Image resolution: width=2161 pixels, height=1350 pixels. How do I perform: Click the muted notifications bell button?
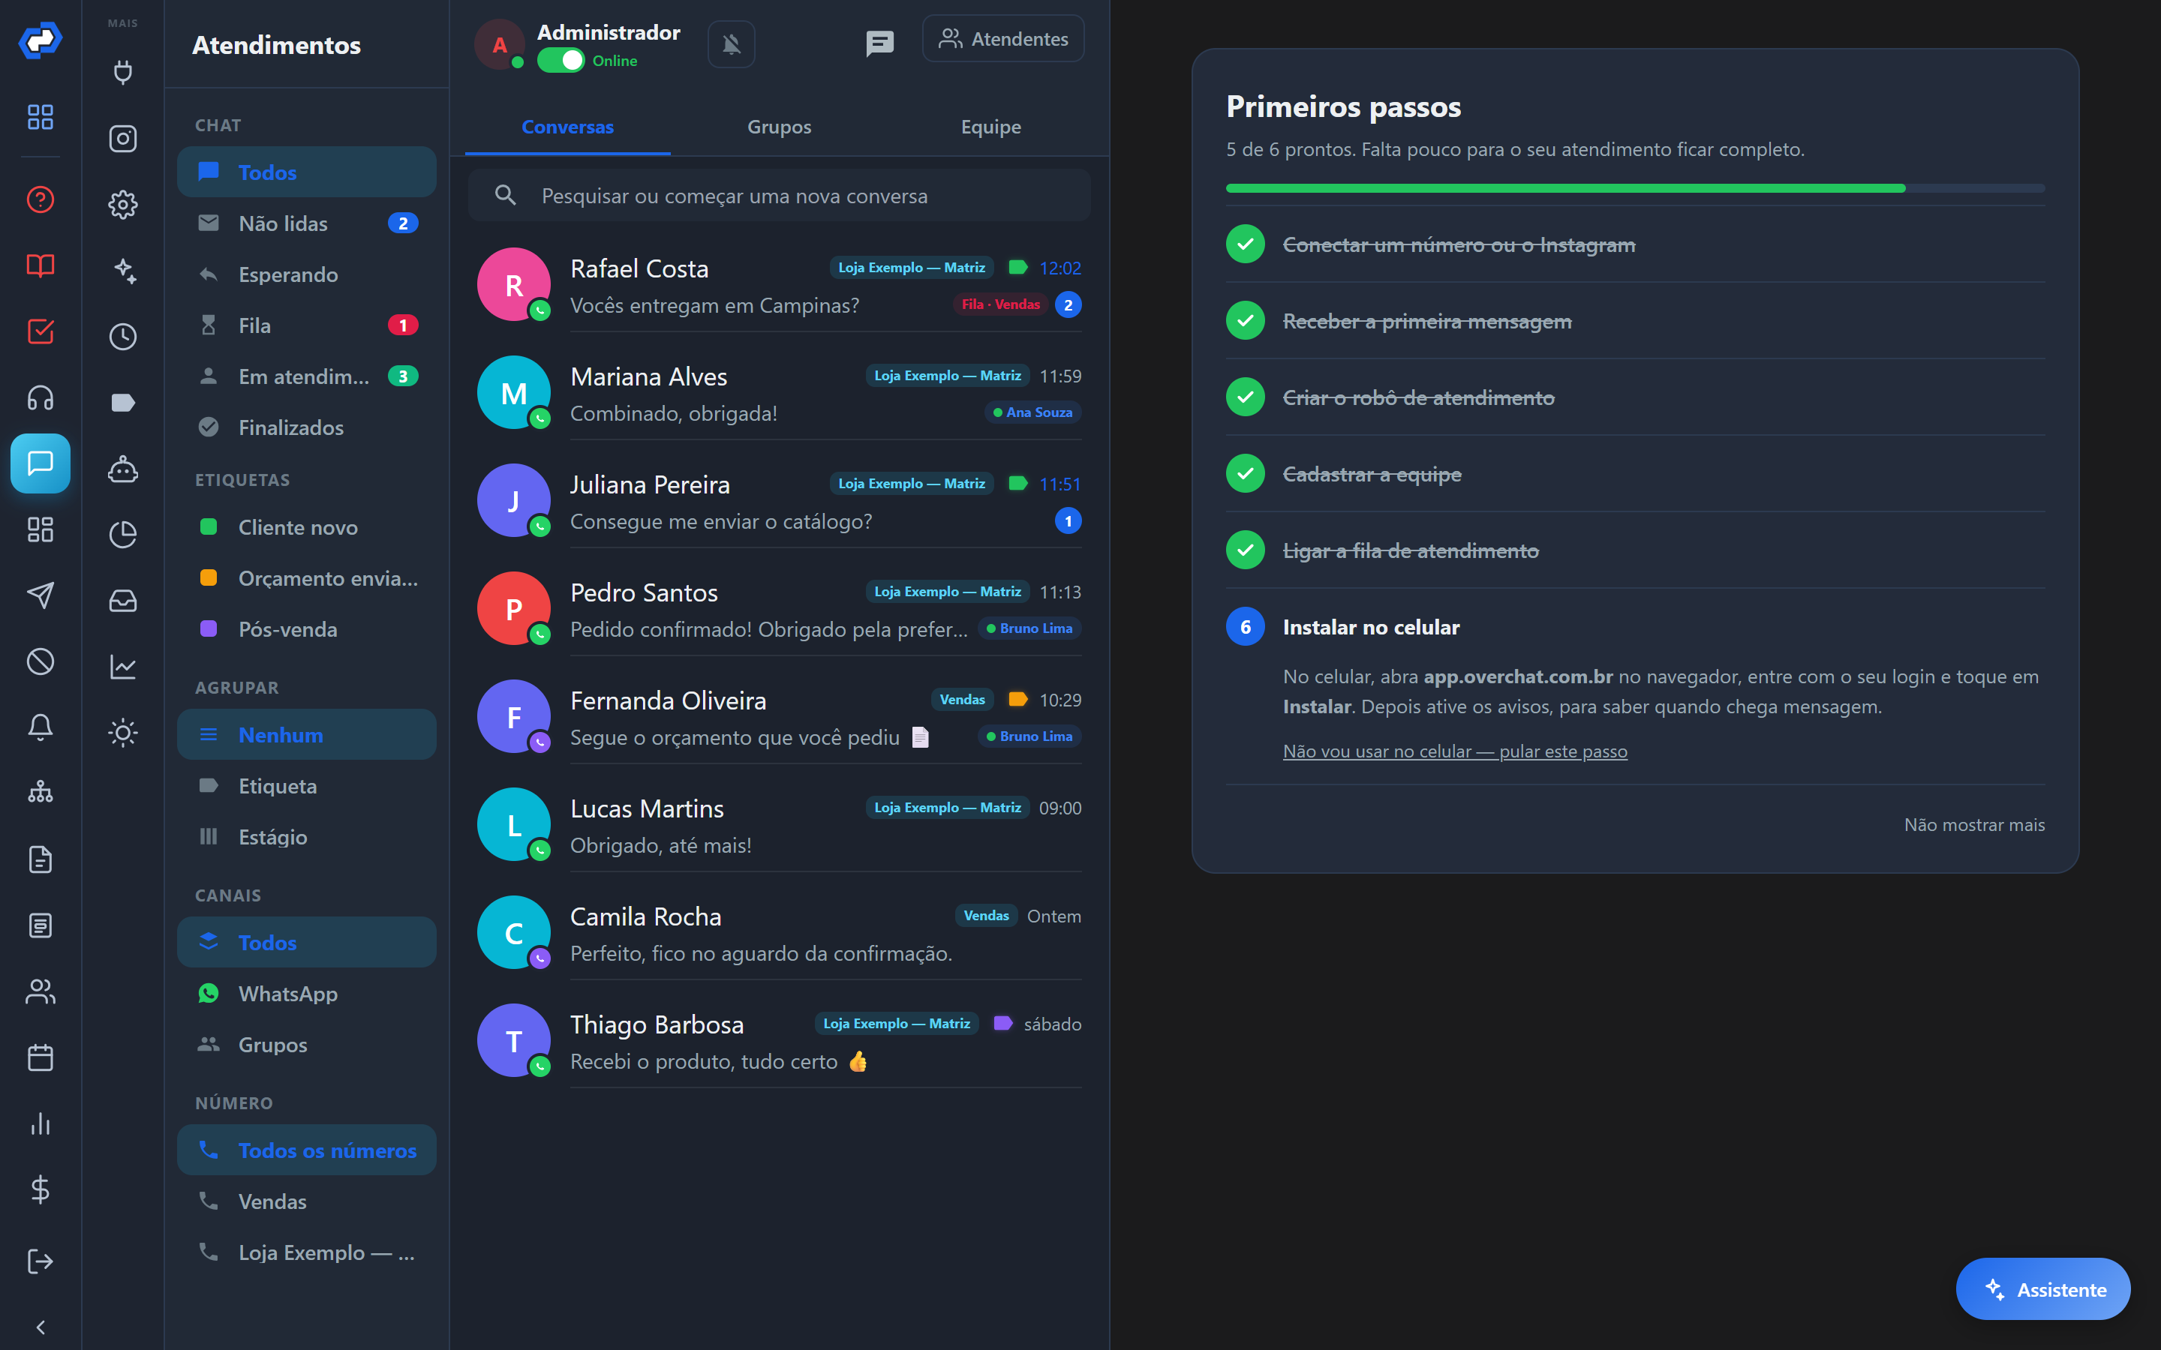[x=730, y=43]
